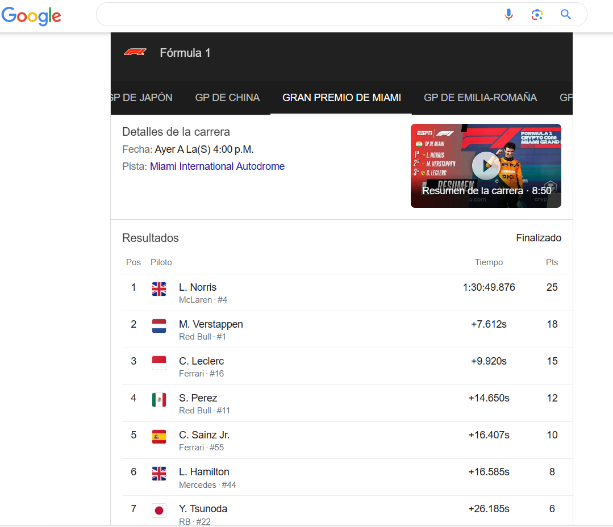Select Gran Premio de Miami tab
This screenshot has height=527, width=613.
pyautogui.click(x=341, y=98)
